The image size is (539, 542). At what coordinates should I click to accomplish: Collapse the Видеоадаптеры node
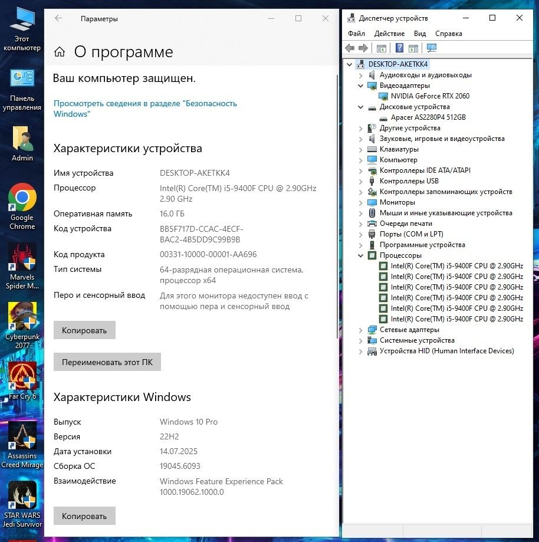tap(360, 86)
